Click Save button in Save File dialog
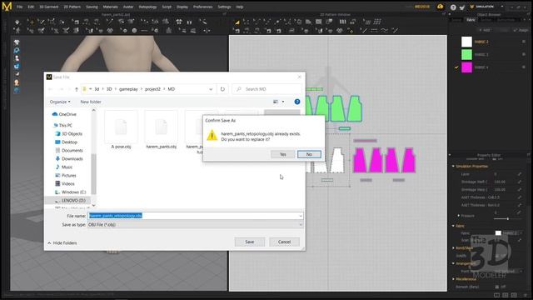The image size is (533, 300). tap(250, 242)
